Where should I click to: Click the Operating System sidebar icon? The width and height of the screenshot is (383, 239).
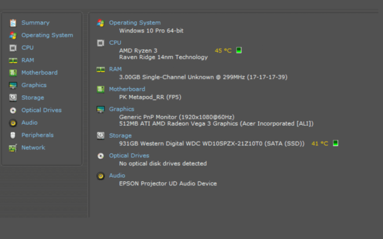[x=13, y=35]
